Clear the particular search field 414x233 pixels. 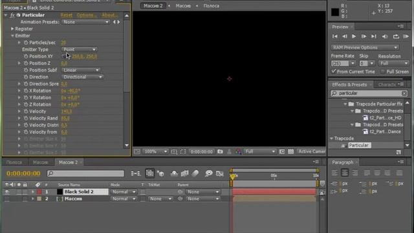404,93
